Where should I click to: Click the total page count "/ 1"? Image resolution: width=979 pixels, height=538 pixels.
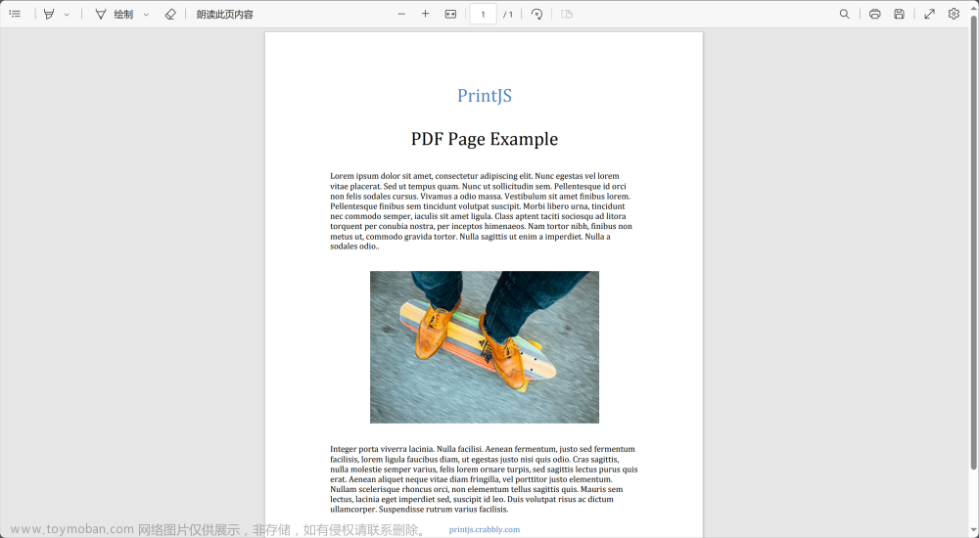click(x=508, y=15)
